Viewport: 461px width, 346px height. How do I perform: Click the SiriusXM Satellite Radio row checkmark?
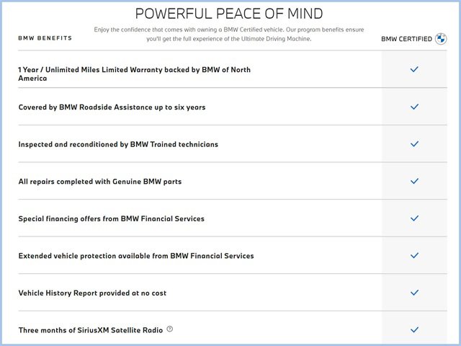click(x=414, y=329)
